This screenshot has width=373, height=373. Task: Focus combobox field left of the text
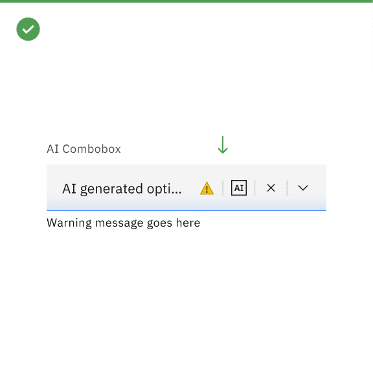[54, 188]
